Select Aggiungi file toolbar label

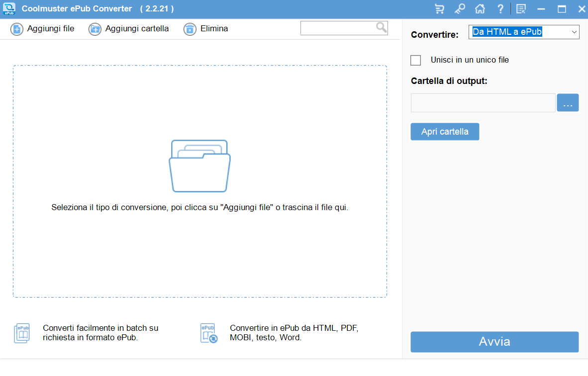[x=51, y=28]
